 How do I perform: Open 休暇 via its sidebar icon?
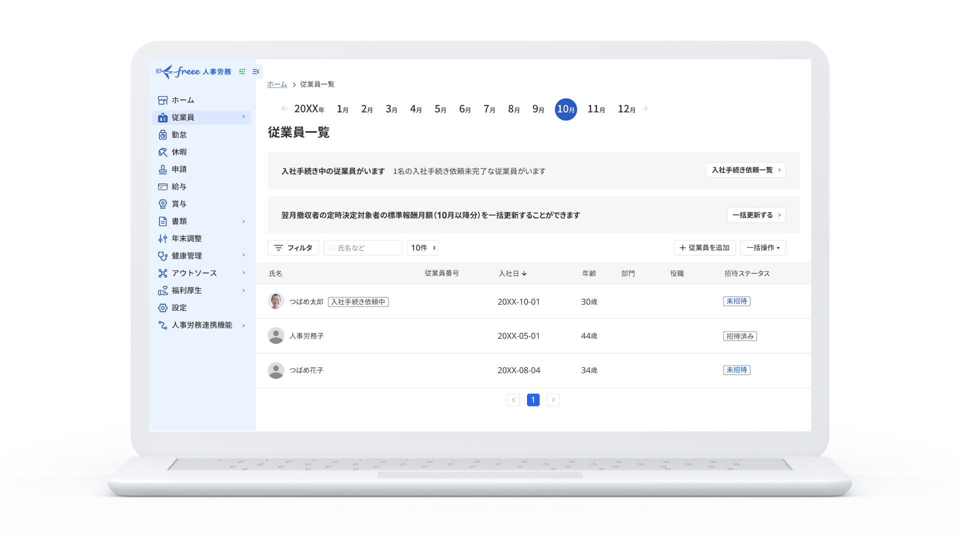pyautogui.click(x=162, y=152)
